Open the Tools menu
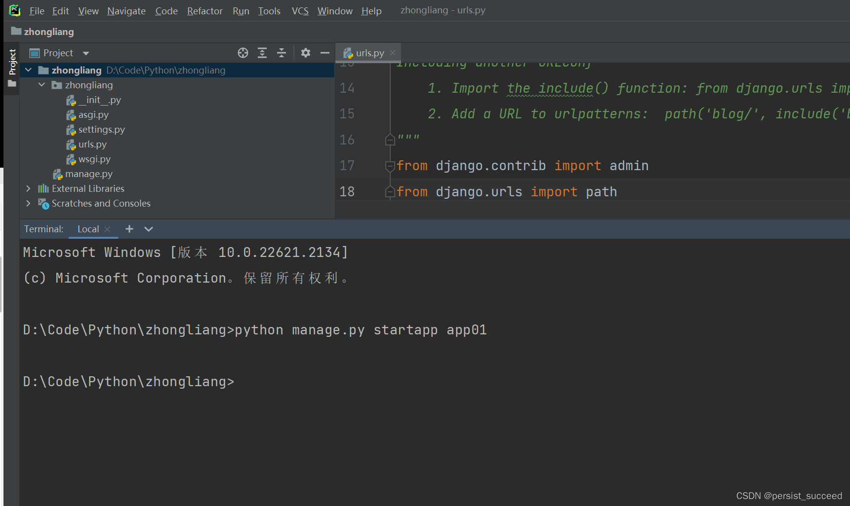 click(x=269, y=11)
